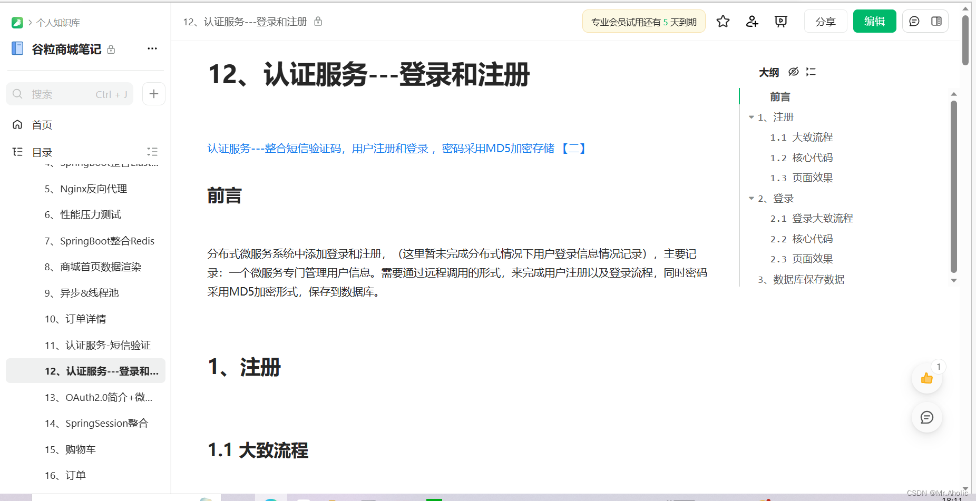Open the add collaborator icon
976x501 pixels.
point(751,21)
